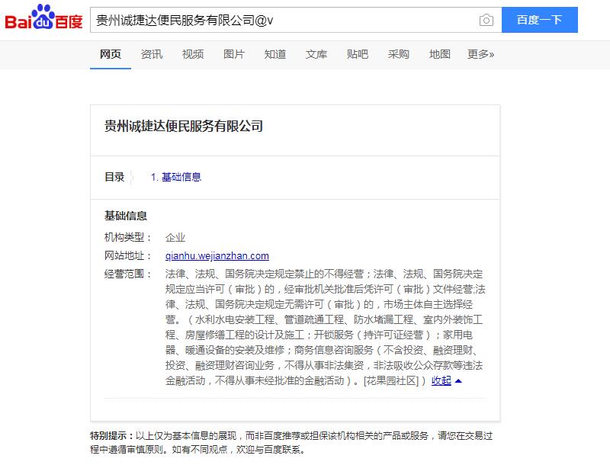Screen dimensions: 610x465
Task: Open camera image search icon
Action: (x=486, y=21)
